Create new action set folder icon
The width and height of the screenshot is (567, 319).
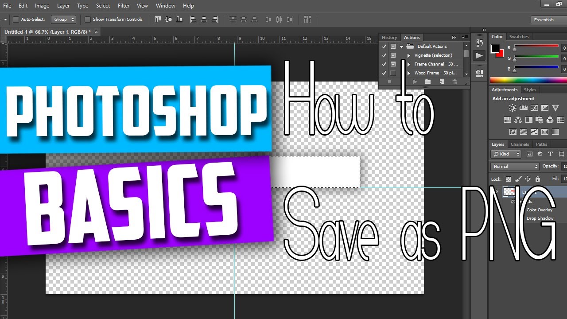(427, 82)
